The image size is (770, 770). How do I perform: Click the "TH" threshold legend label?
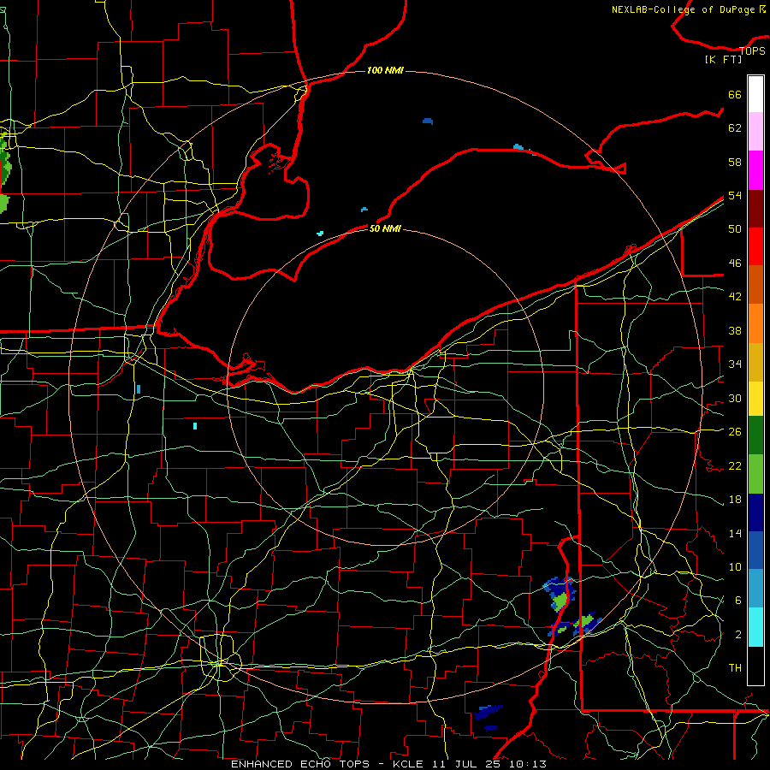(735, 667)
